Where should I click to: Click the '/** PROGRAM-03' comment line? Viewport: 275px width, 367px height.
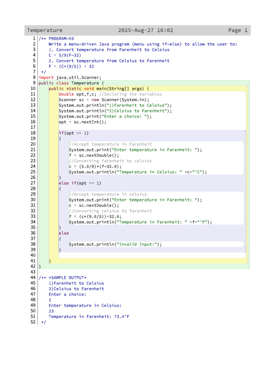pos(56,39)
